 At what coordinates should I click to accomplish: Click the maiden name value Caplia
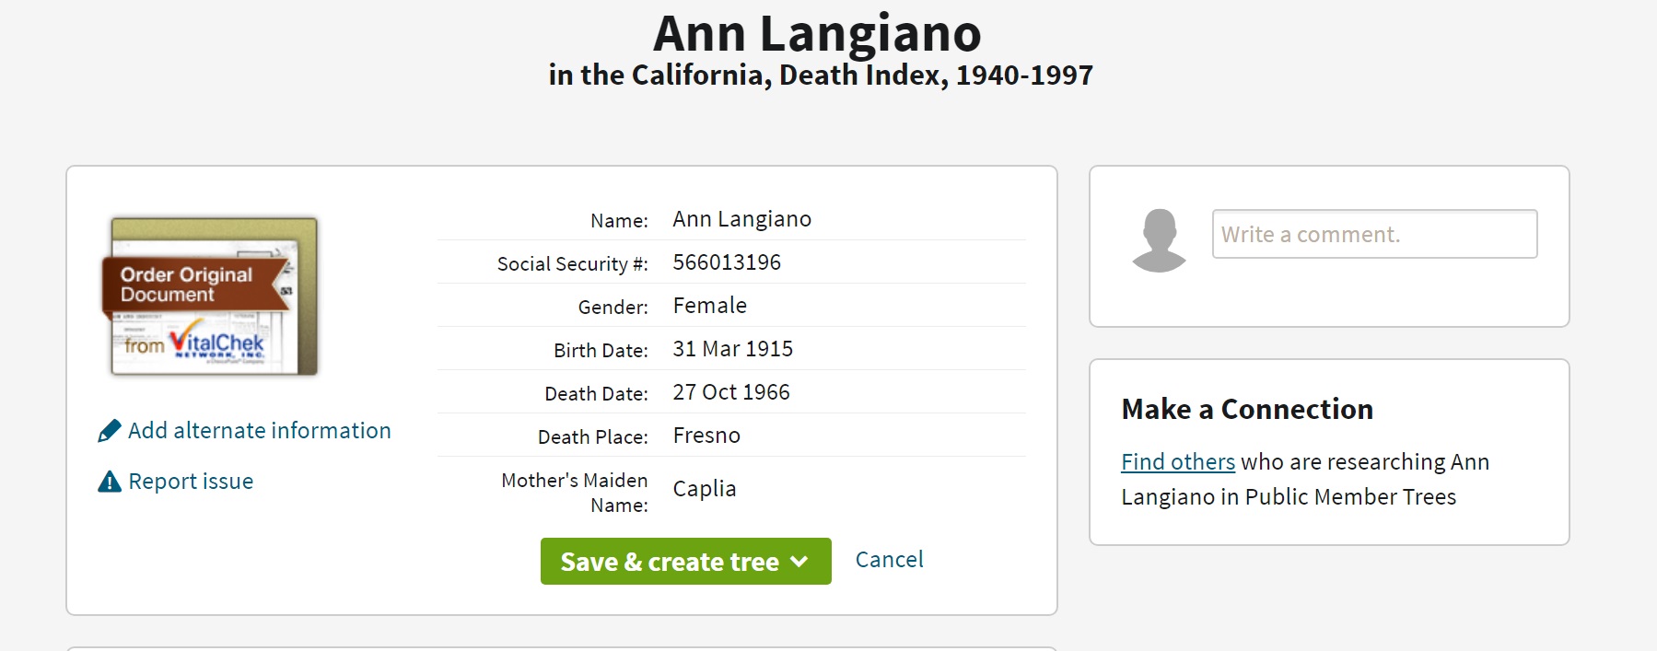click(x=705, y=489)
